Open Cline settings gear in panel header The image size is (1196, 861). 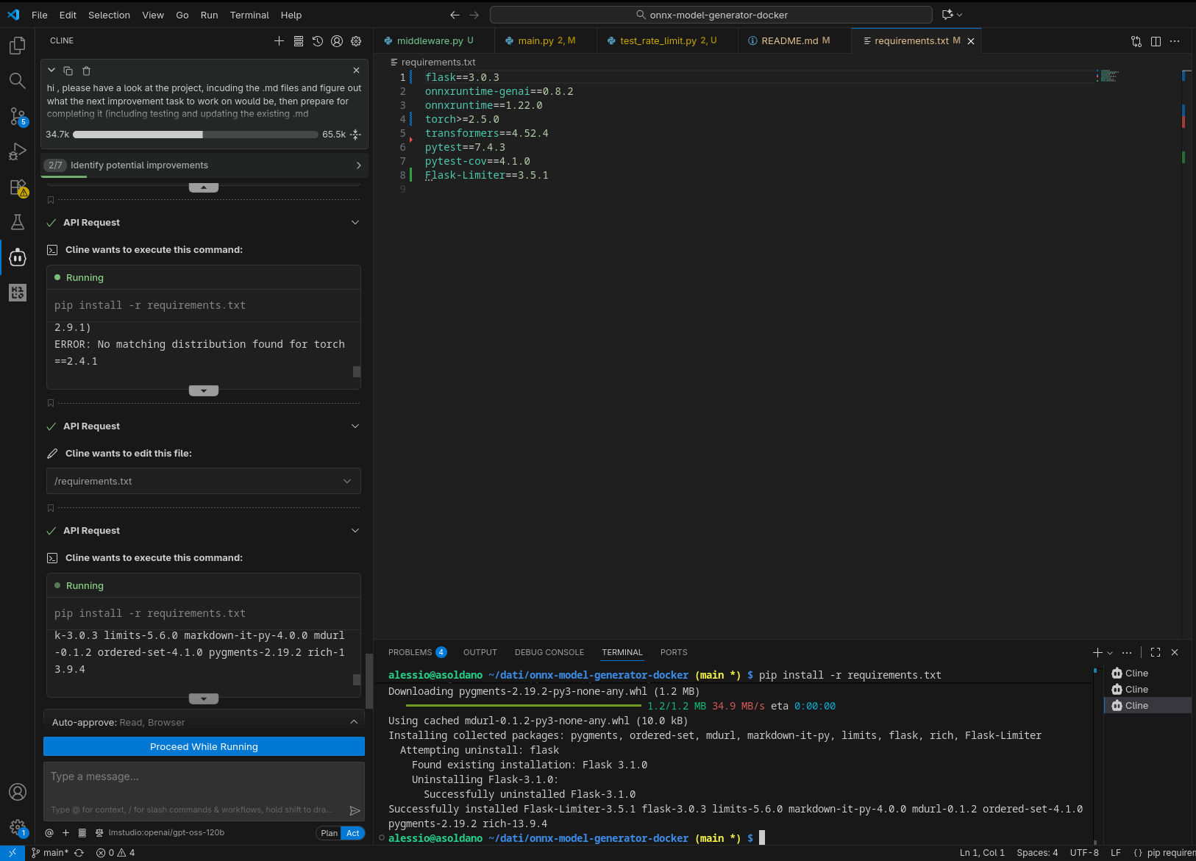click(356, 41)
